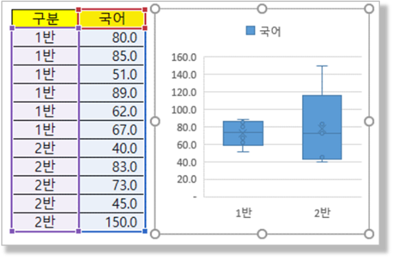The height and width of the screenshot is (258, 393).
Task: Click the cell with value 89.0
Action: 112,93
